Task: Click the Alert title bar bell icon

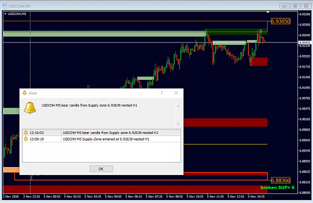Action: coord(25,93)
